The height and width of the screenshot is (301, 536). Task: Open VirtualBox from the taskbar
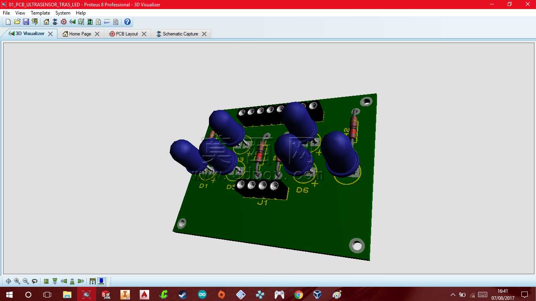318,294
